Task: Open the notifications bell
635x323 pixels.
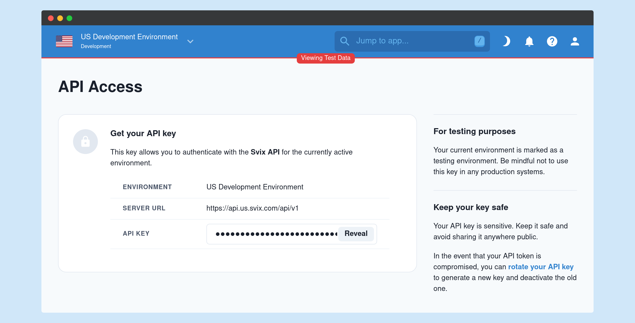Action: pos(529,41)
